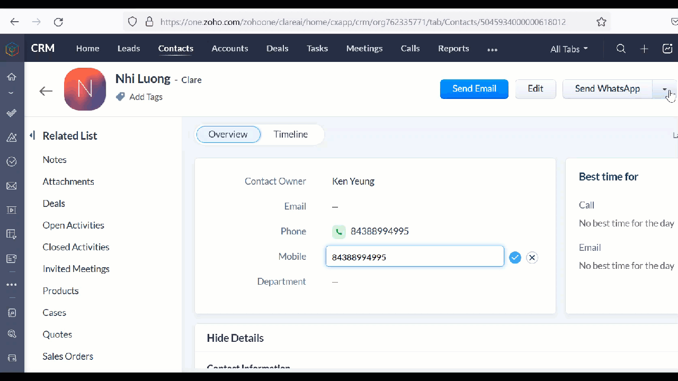
Task: Click the sidebar checkmark circle icon
Action: pos(12,162)
